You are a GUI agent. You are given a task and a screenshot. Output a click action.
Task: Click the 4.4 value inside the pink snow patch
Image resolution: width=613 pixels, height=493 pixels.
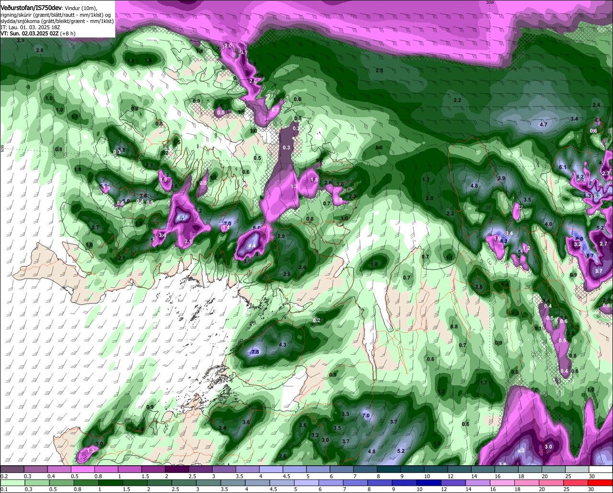252,246
